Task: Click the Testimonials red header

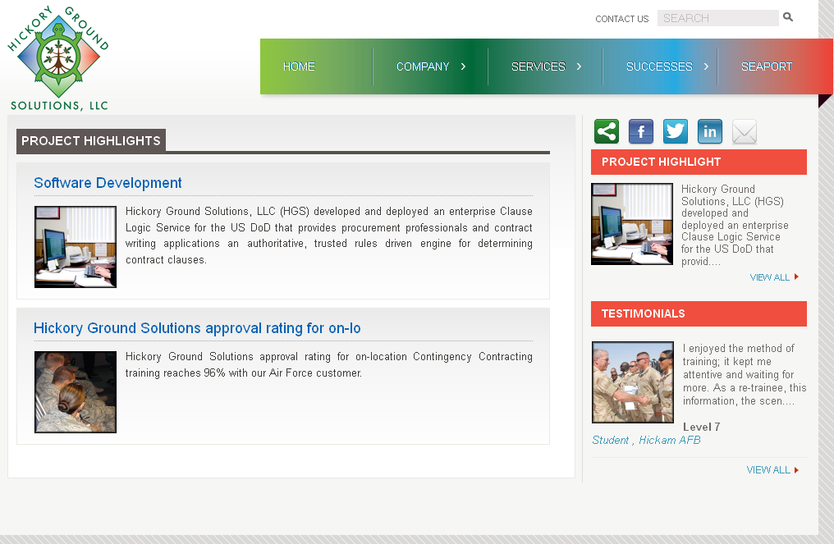Action: [x=699, y=313]
